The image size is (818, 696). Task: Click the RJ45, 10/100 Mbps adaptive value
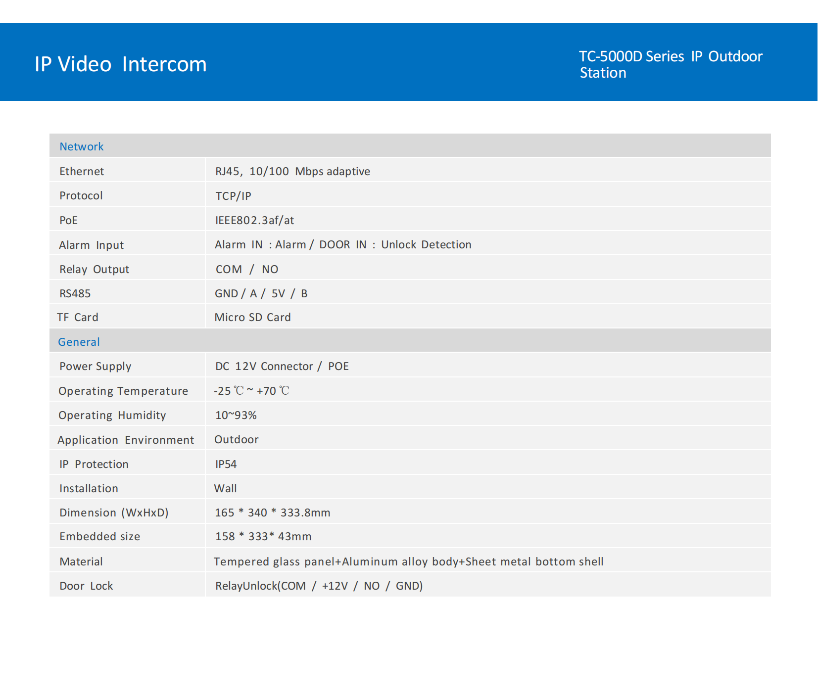tap(292, 171)
